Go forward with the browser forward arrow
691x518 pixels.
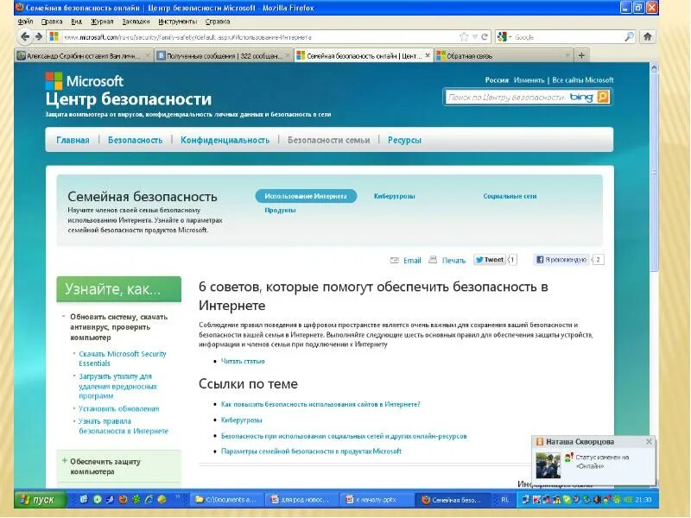click(39, 37)
